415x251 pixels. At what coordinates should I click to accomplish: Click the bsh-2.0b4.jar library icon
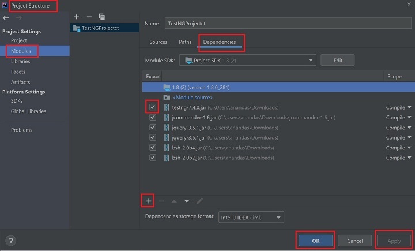click(x=167, y=148)
